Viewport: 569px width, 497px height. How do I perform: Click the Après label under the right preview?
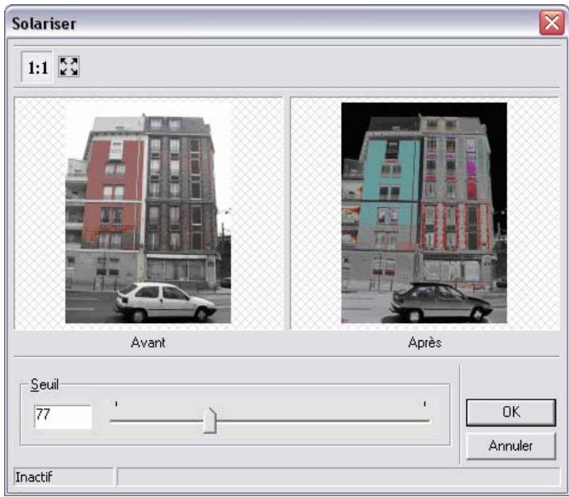click(x=424, y=343)
